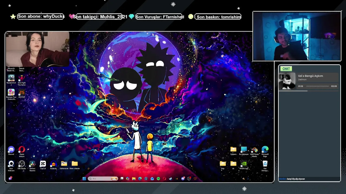Click the chat message 'burayı klip alıp atıyorum'

point(296,179)
